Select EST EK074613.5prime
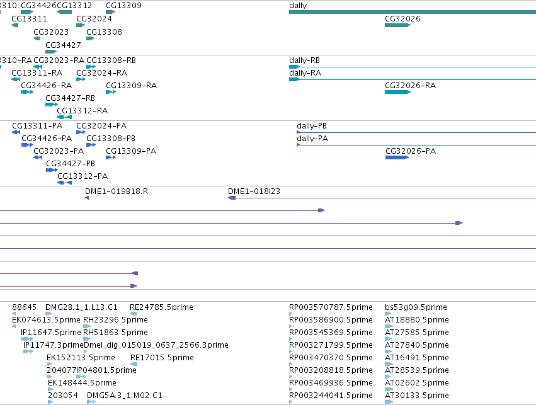The width and height of the screenshot is (536, 405). [14, 326]
